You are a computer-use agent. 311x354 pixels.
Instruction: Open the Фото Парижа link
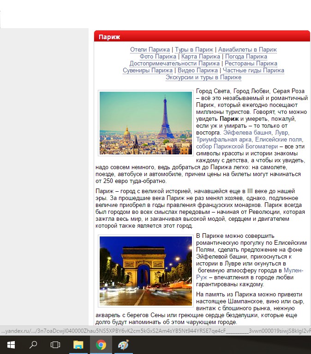pos(158,56)
